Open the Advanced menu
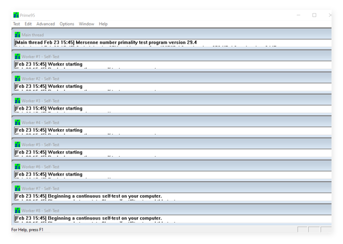The image size is (343, 244). (45, 24)
